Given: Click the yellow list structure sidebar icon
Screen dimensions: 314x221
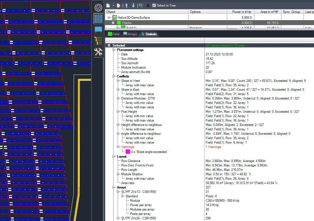Looking at the screenshot, I should click(x=98, y=41).
